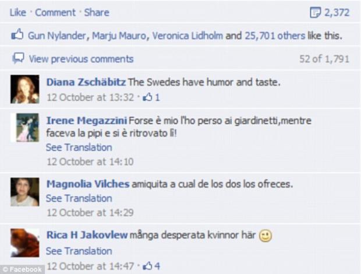Click the smiley emoticon in Rica's comment
Screen dimensions: 361x274
click(x=266, y=236)
